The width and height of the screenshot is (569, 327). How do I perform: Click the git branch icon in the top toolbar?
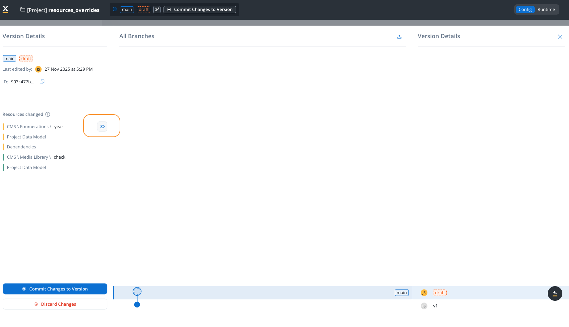[x=157, y=10]
